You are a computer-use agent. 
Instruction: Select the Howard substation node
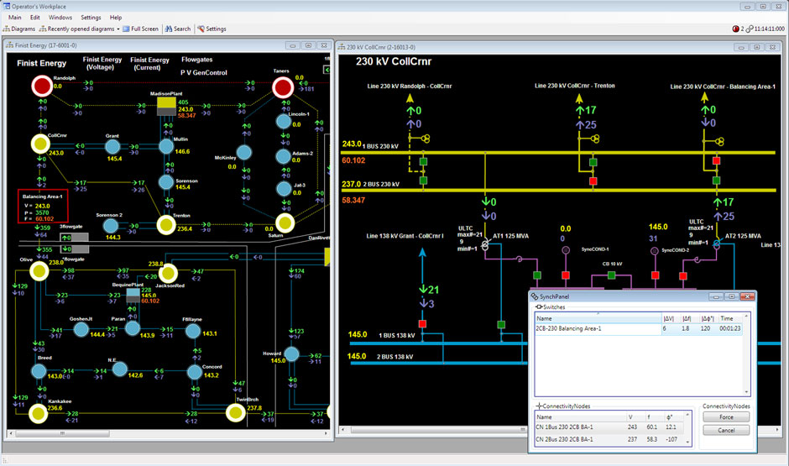pos(291,353)
